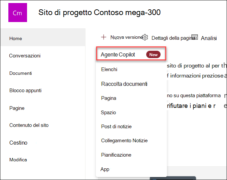This screenshot has height=180, width=227.
Task: Create a Post di notizie
Action: point(117,127)
